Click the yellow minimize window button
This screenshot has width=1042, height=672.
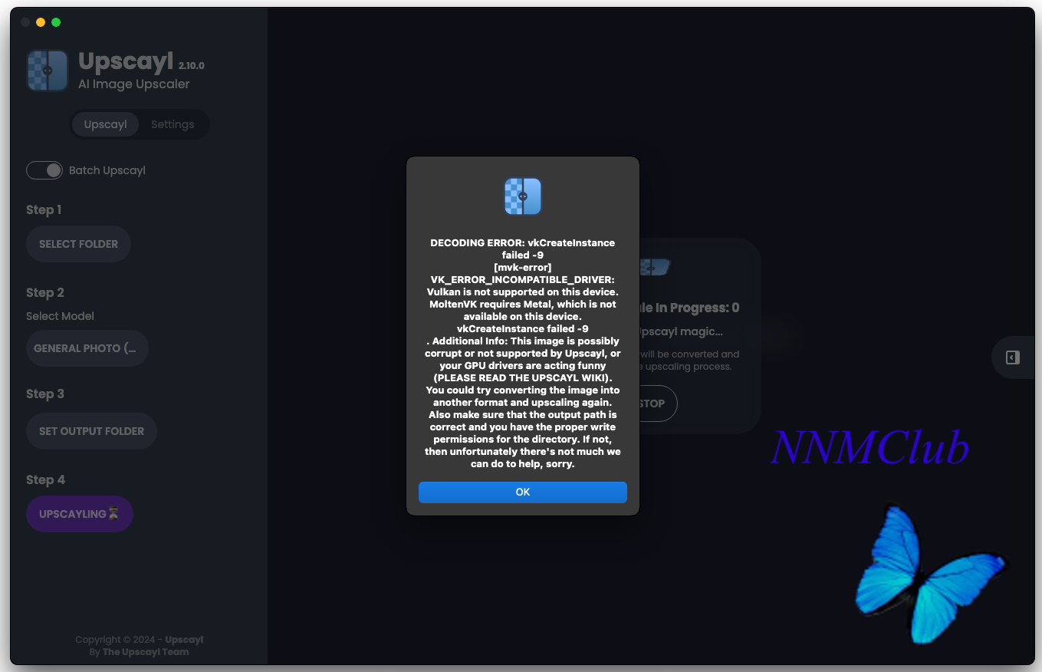(x=41, y=22)
